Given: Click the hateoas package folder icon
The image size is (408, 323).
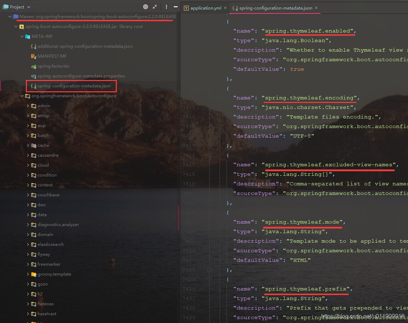Looking at the screenshot, I should coord(34,304).
